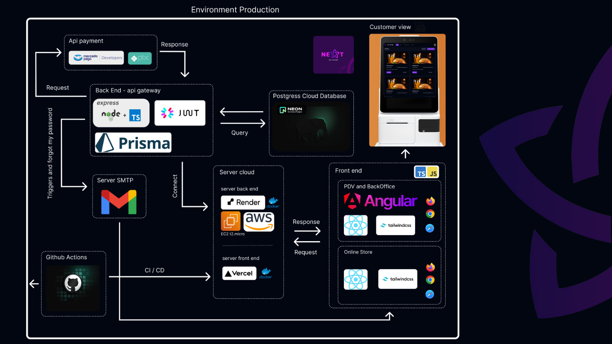The image size is (612, 344).
Task: Click the Pix payment logo
Action: [x=140, y=58]
